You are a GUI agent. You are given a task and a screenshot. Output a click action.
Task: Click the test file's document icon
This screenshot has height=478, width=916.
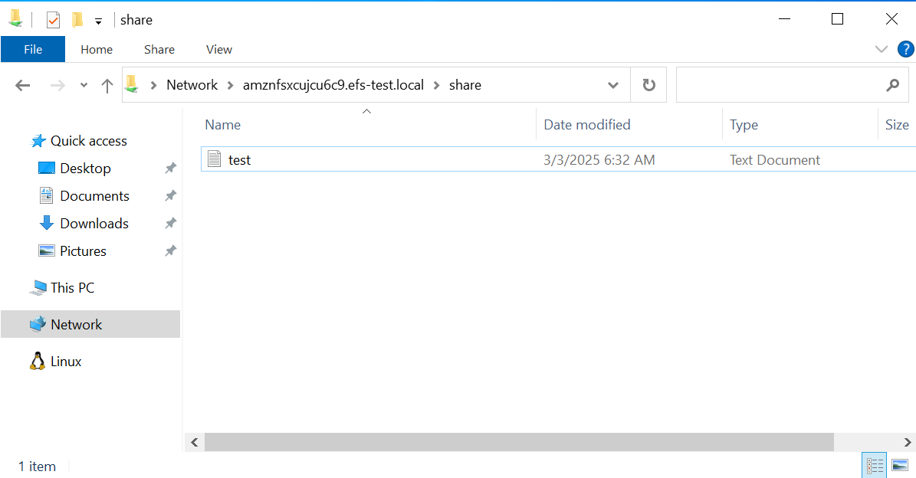pos(215,159)
